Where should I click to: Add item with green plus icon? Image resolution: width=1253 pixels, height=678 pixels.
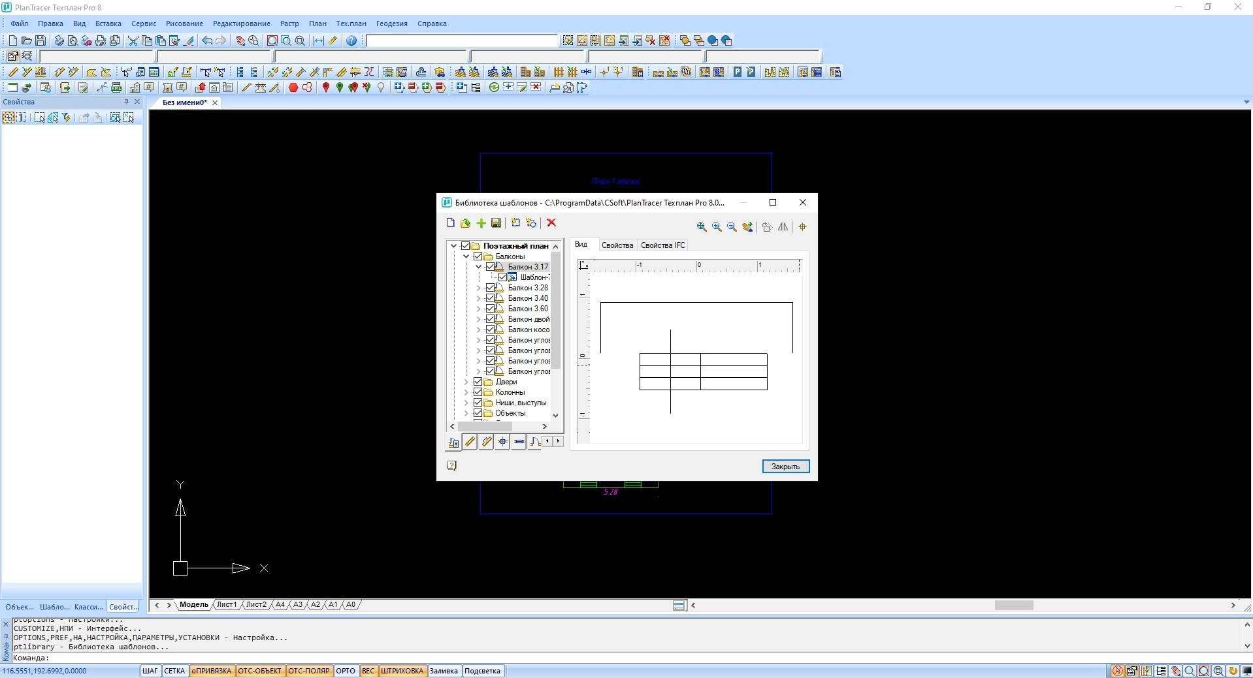click(x=481, y=223)
